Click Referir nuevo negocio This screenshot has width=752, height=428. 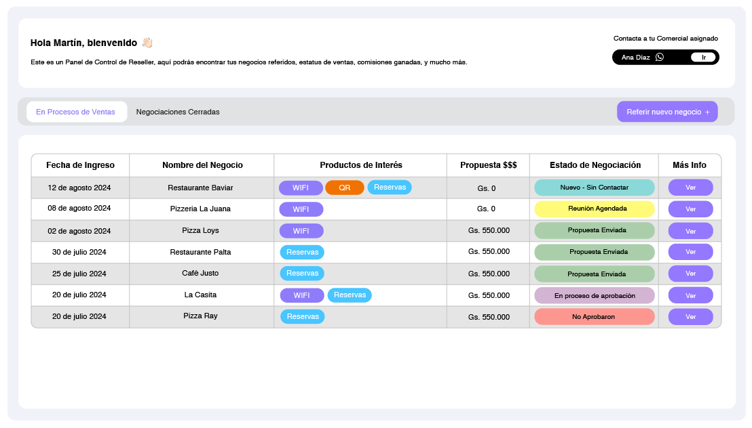(x=666, y=111)
